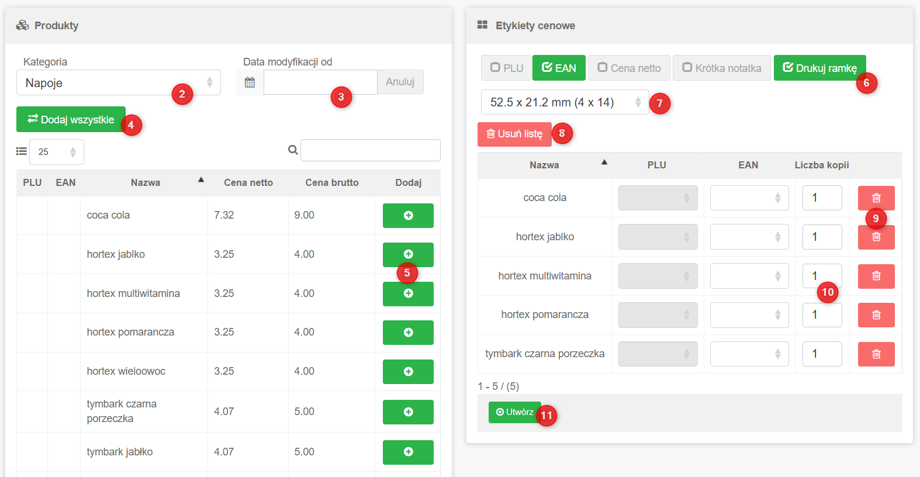Open label size dropdown 52.5 x 21.2 mm
The image size is (920, 477).
point(564,102)
